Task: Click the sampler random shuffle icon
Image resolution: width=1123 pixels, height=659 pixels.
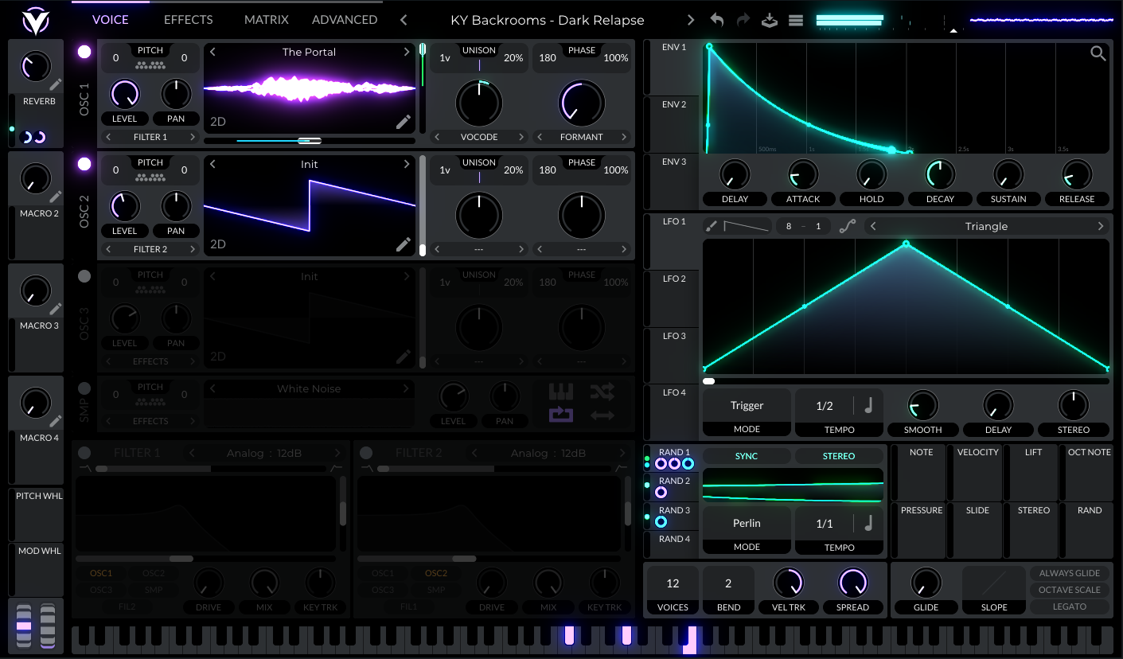Action: point(602,392)
